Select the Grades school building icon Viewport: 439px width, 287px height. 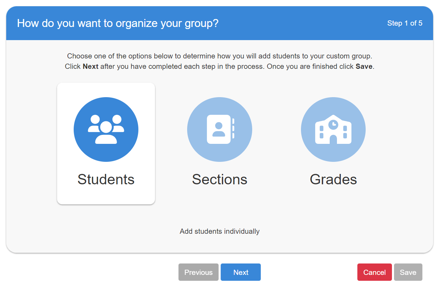tap(333, 129)
